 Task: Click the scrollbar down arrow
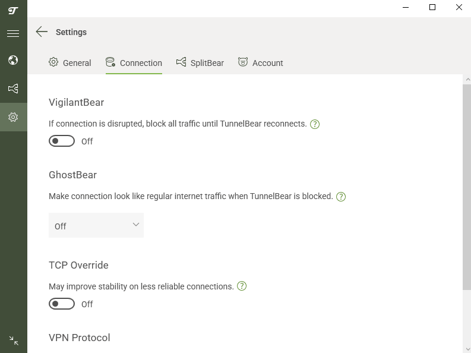pyautogui.click(x=467, y=349)
